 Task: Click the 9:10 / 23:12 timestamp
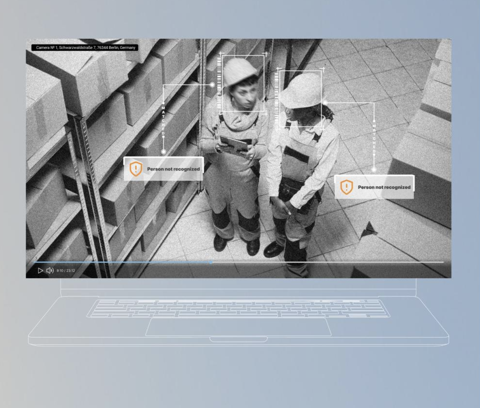tap(66, 270)
